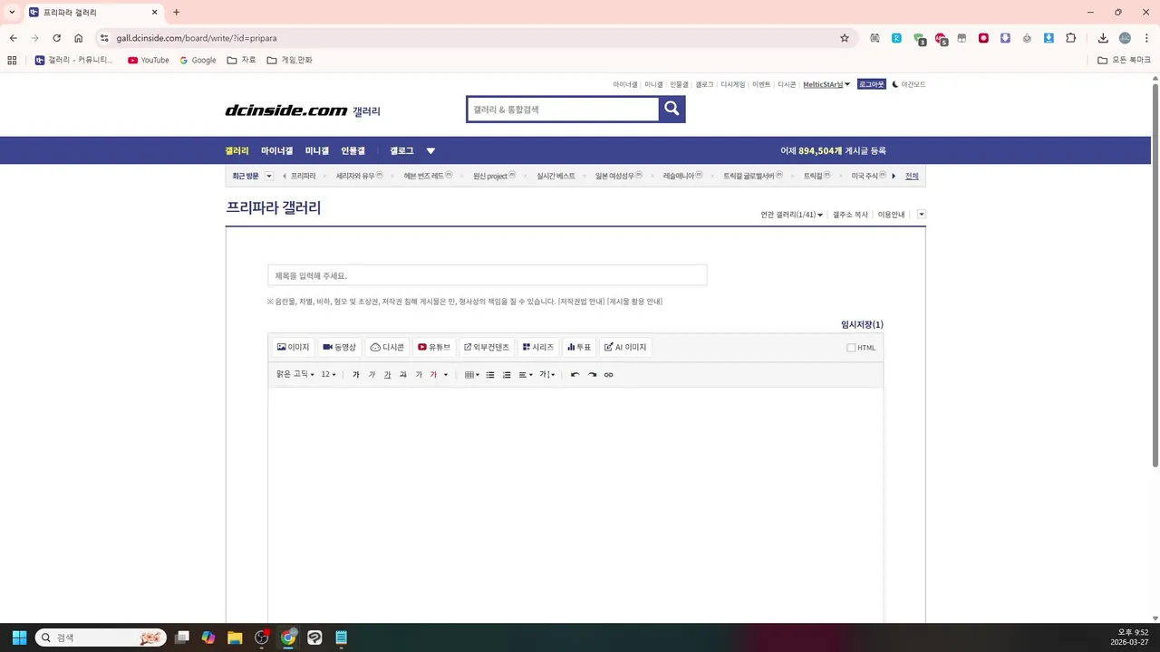
Task: Expand the 최근 방문 dropdown arrow
Action: pos(269,176)
